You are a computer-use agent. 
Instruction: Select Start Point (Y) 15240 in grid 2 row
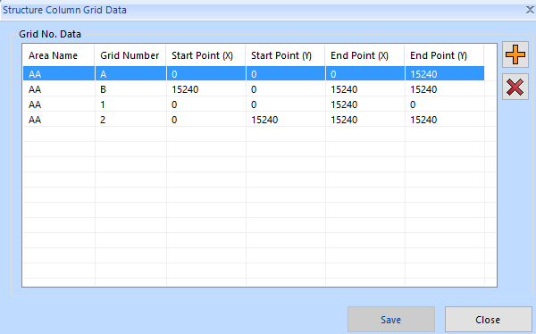pyautogui.click(x=286, y=120)
